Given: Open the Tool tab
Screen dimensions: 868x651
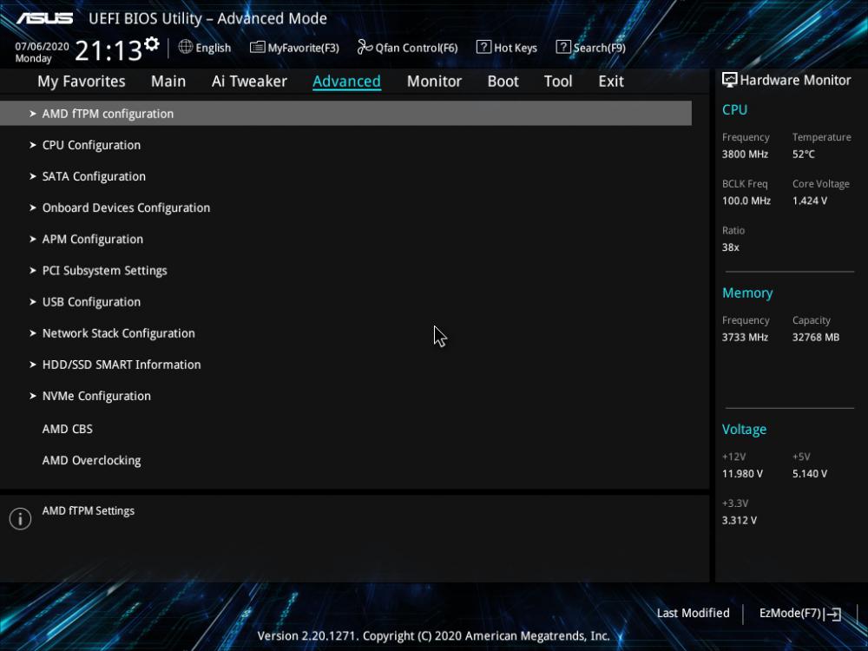Looking at the screenshot, I should tap(558, 82).
